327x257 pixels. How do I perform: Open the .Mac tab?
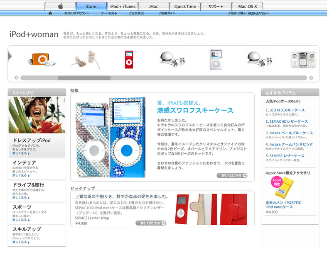[154, 6]
